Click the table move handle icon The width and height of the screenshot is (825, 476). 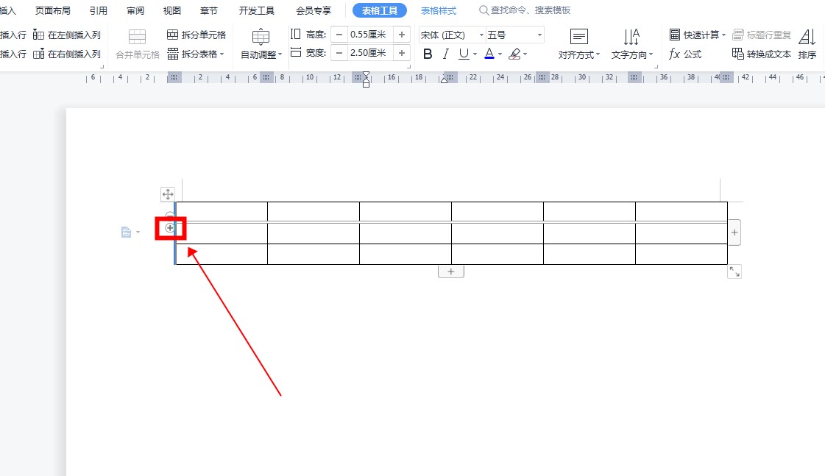click(x=168, y=194)
